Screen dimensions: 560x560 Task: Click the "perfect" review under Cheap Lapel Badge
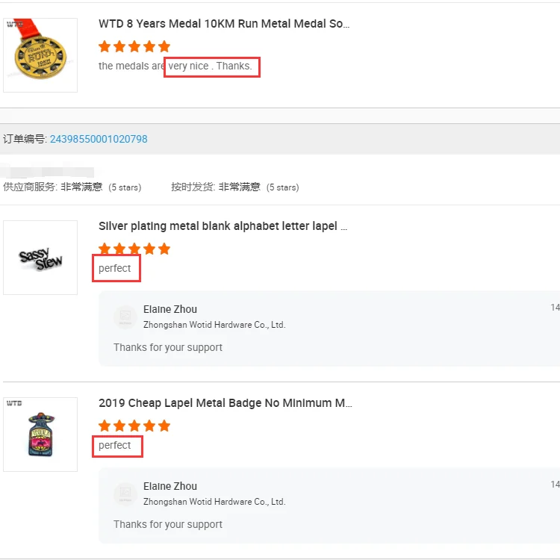(115, 446)
